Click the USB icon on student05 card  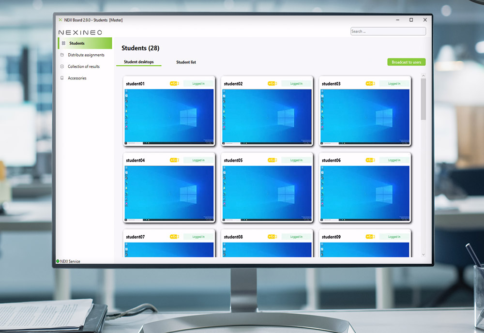coord(272,160)
